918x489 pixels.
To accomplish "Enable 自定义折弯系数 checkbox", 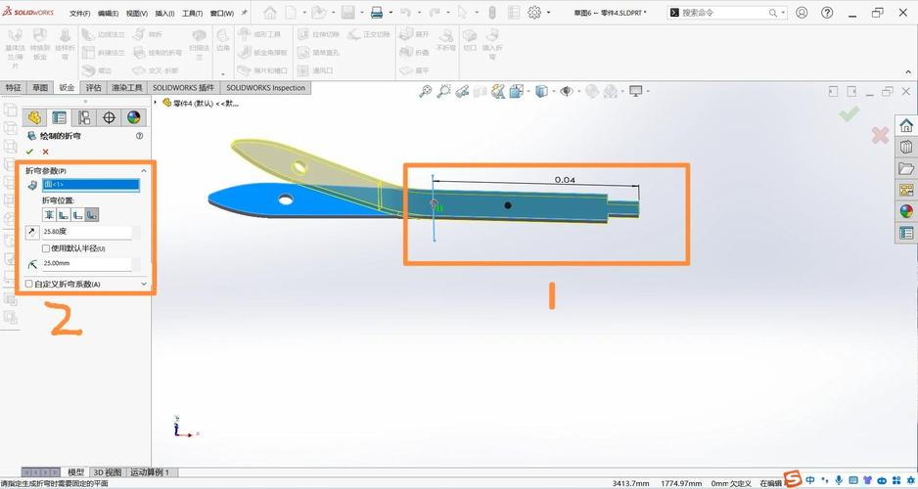I will point(29,284).
